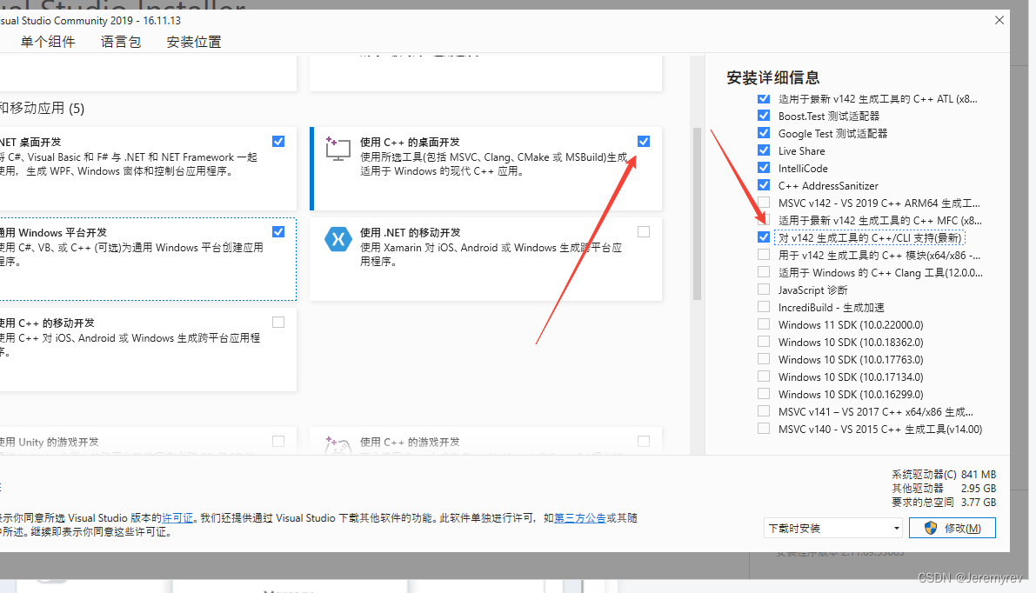1036x593 pixels.
Task: Check Windows 10 SDK (10.0.17134.0)
Action: tap(764, 376)
